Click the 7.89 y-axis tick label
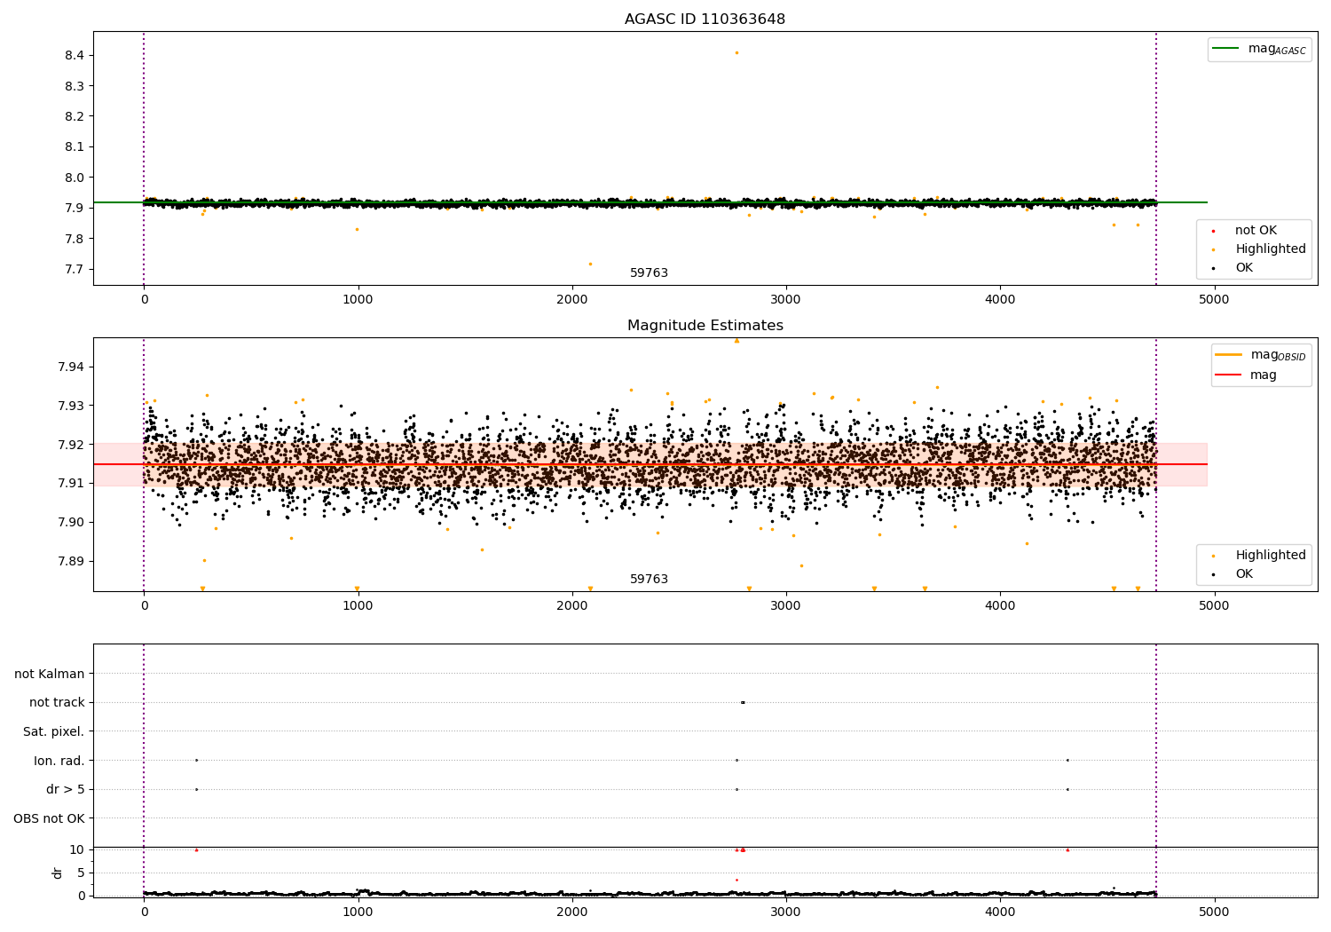Screen dimensions: 1331x932 click(70, 561)
